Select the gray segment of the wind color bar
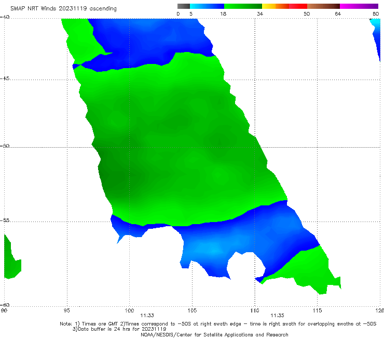The image size is (384, 338). tap(184, 6)
